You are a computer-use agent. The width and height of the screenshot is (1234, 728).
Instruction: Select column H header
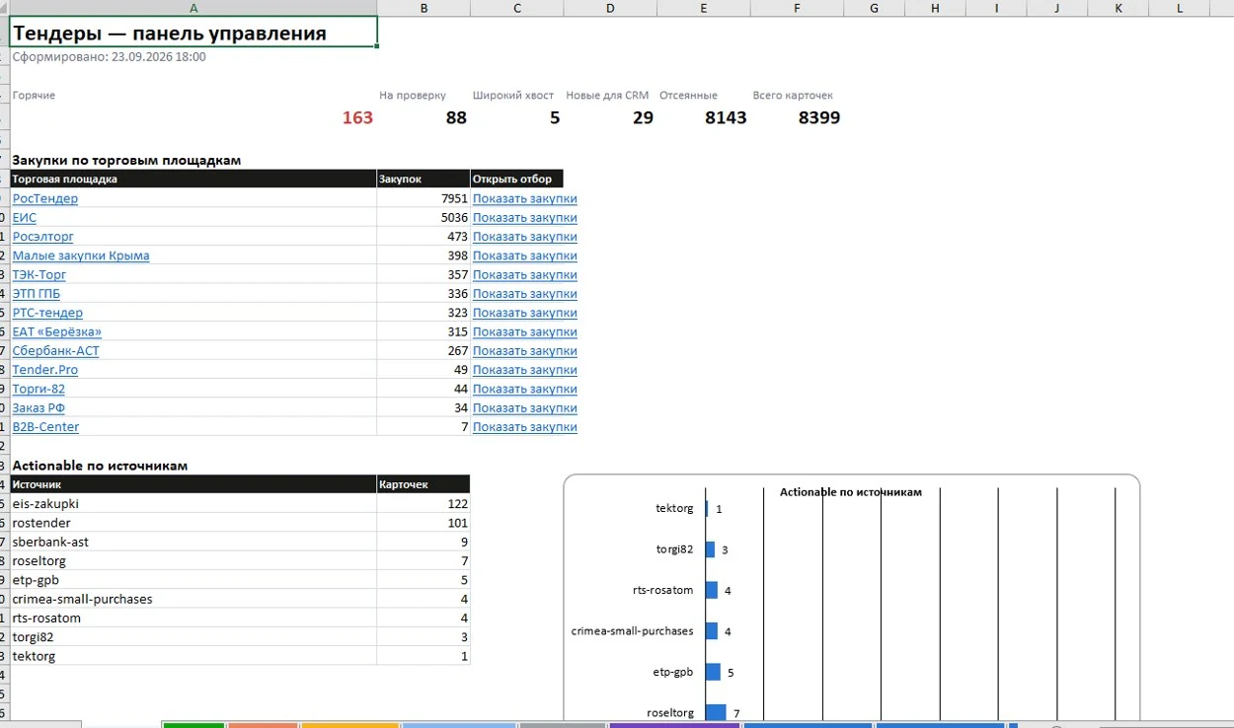coord(936,8)
